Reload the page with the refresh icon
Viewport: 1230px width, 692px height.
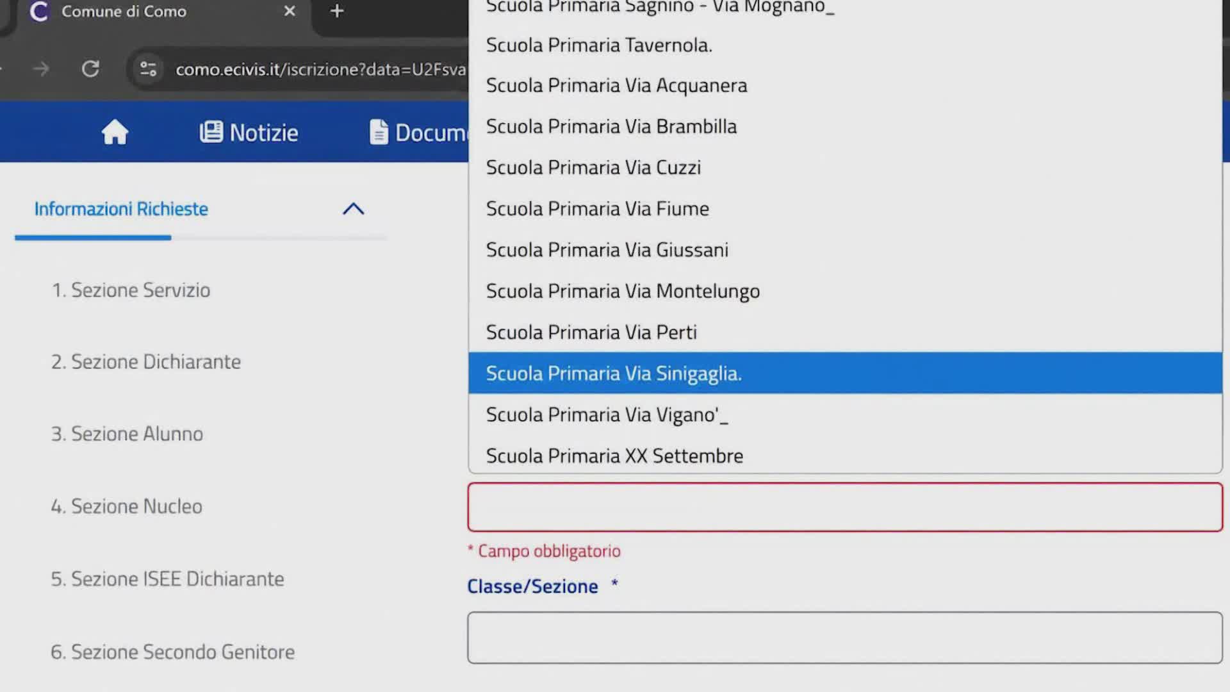(x=90, y=69)
